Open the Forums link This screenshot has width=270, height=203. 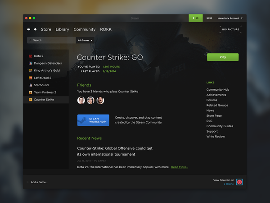click(211, 100)
